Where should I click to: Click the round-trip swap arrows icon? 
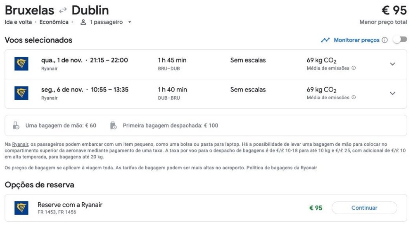click(x=63, y=10)
